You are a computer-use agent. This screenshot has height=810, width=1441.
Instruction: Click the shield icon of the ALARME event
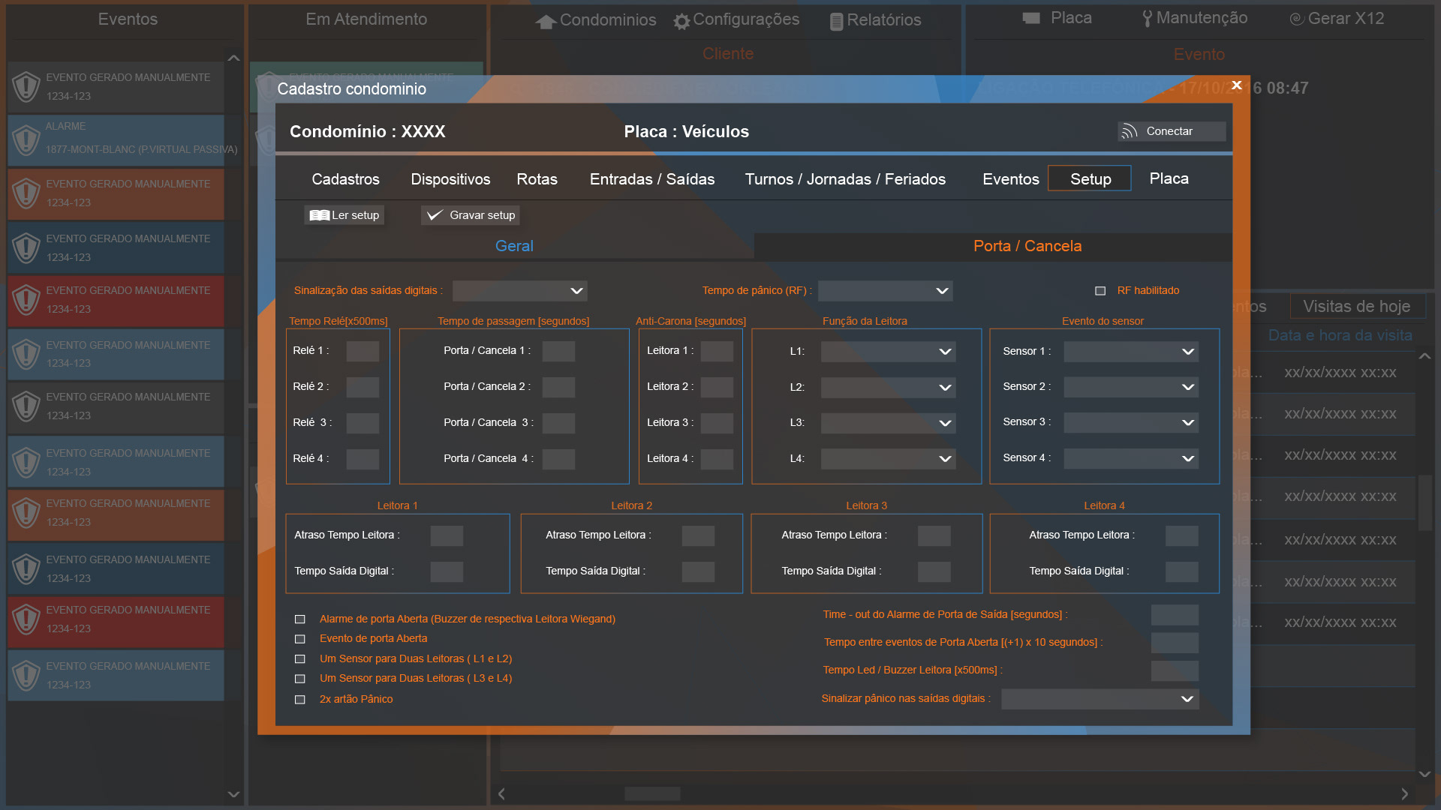[x=26, y=139]
